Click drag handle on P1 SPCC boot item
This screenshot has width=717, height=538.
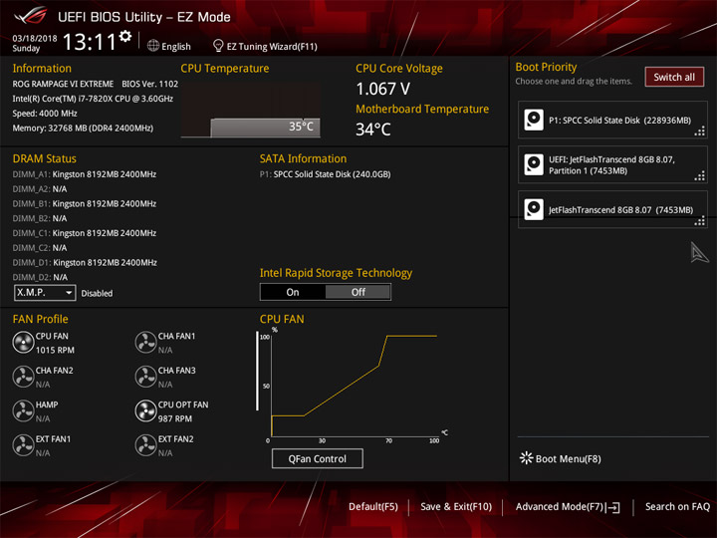click(x=700, y=132)
